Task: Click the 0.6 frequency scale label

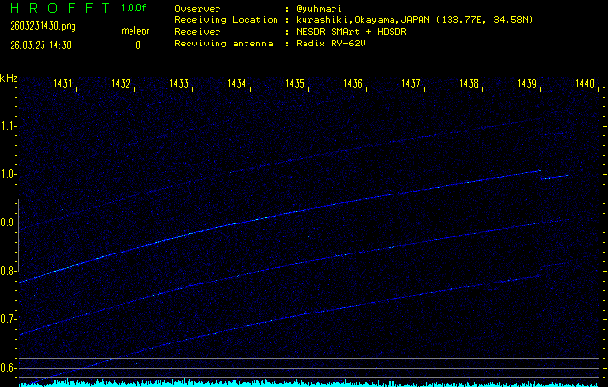Action: (x=9, y=368)
